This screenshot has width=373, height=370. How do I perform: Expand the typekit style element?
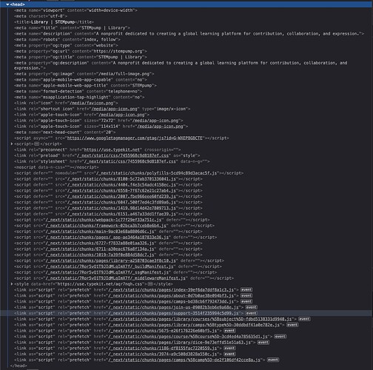[x=11, y=284]
